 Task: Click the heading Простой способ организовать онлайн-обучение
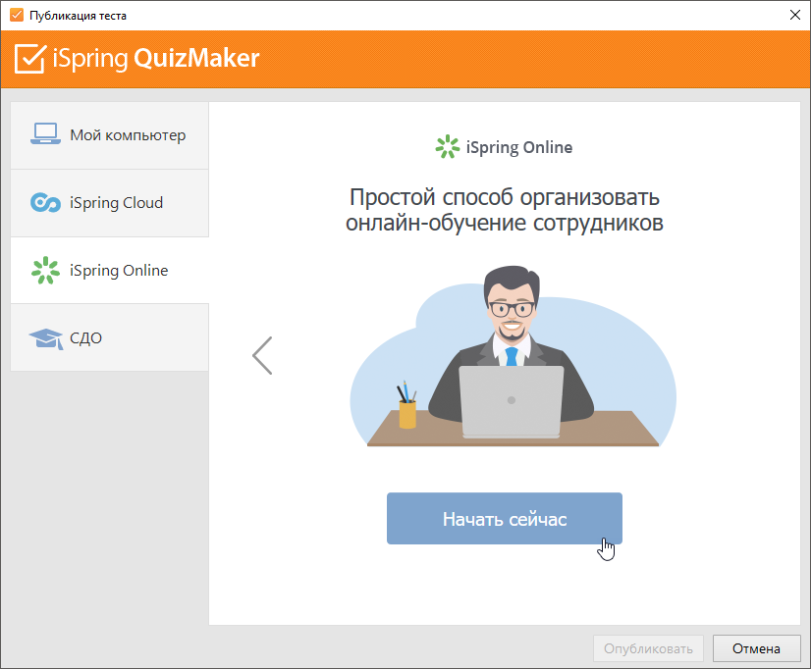click(505, 210)
